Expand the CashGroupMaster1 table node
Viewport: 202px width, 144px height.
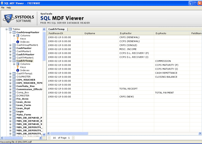click(x=10, y=45)
